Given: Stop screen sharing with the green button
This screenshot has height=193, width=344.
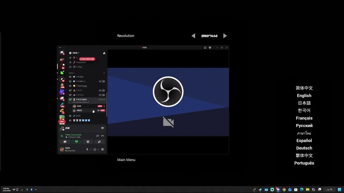Looking at the screenshot, I should 76,142.
